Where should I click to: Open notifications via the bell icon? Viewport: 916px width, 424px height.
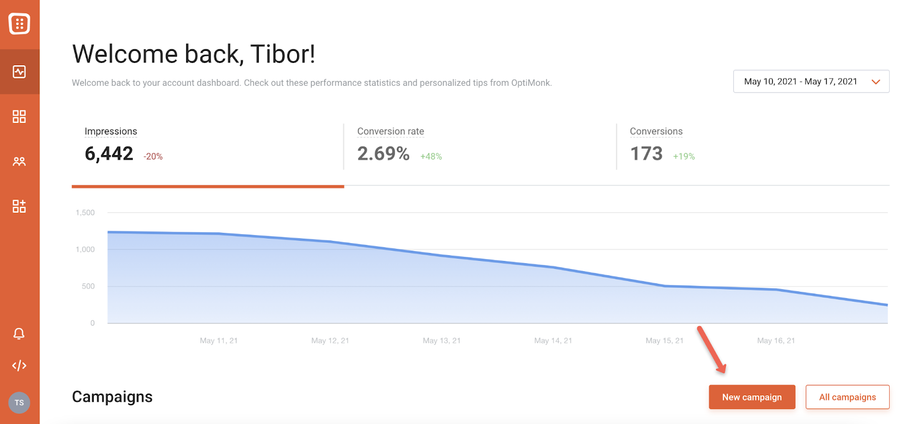19,334
